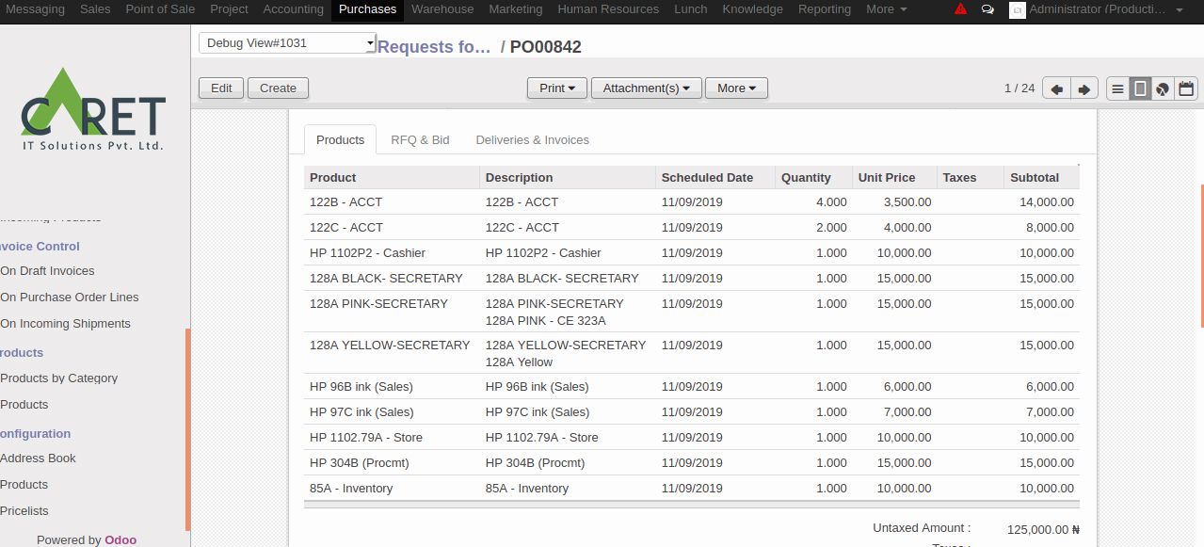Go to next record with right arrow
Viewport: 1204px width, 547px height.
pos(1084,88)
